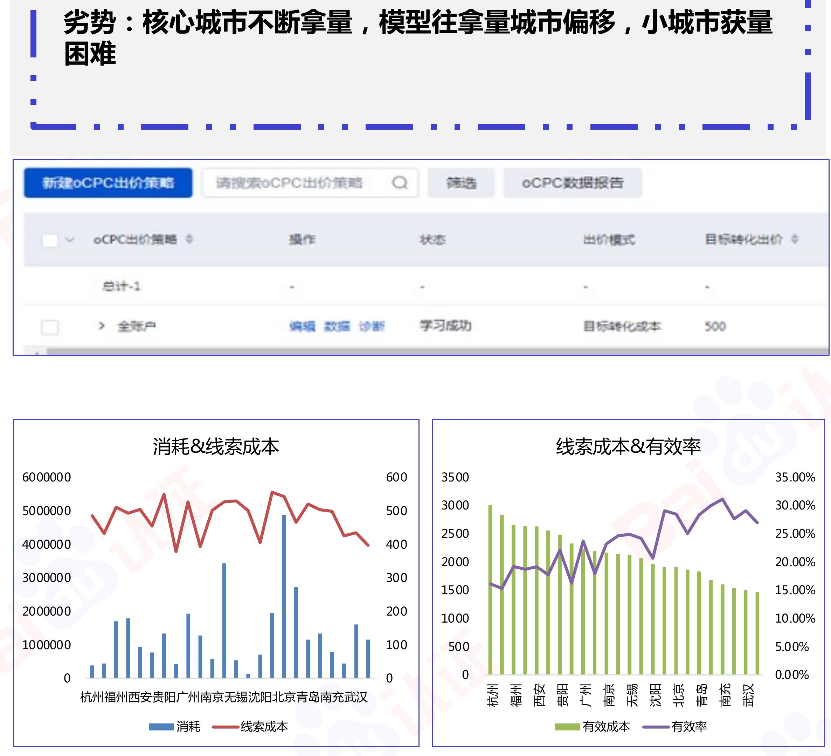Open the dropdown arrow beside header checkbox
The width and height of the screenshot is (831, 756).
[70, 240]
